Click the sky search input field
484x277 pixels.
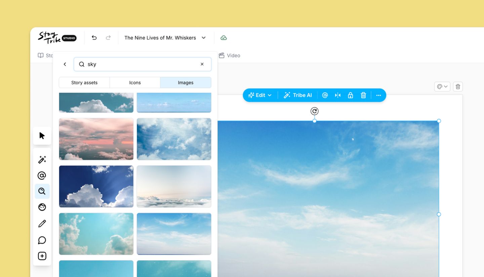143,64
